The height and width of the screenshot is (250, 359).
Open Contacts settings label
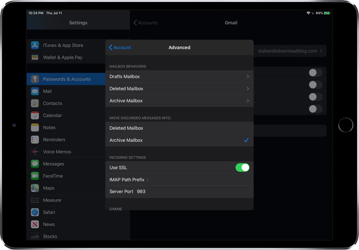pyautogui.click(x=52, y=103)
